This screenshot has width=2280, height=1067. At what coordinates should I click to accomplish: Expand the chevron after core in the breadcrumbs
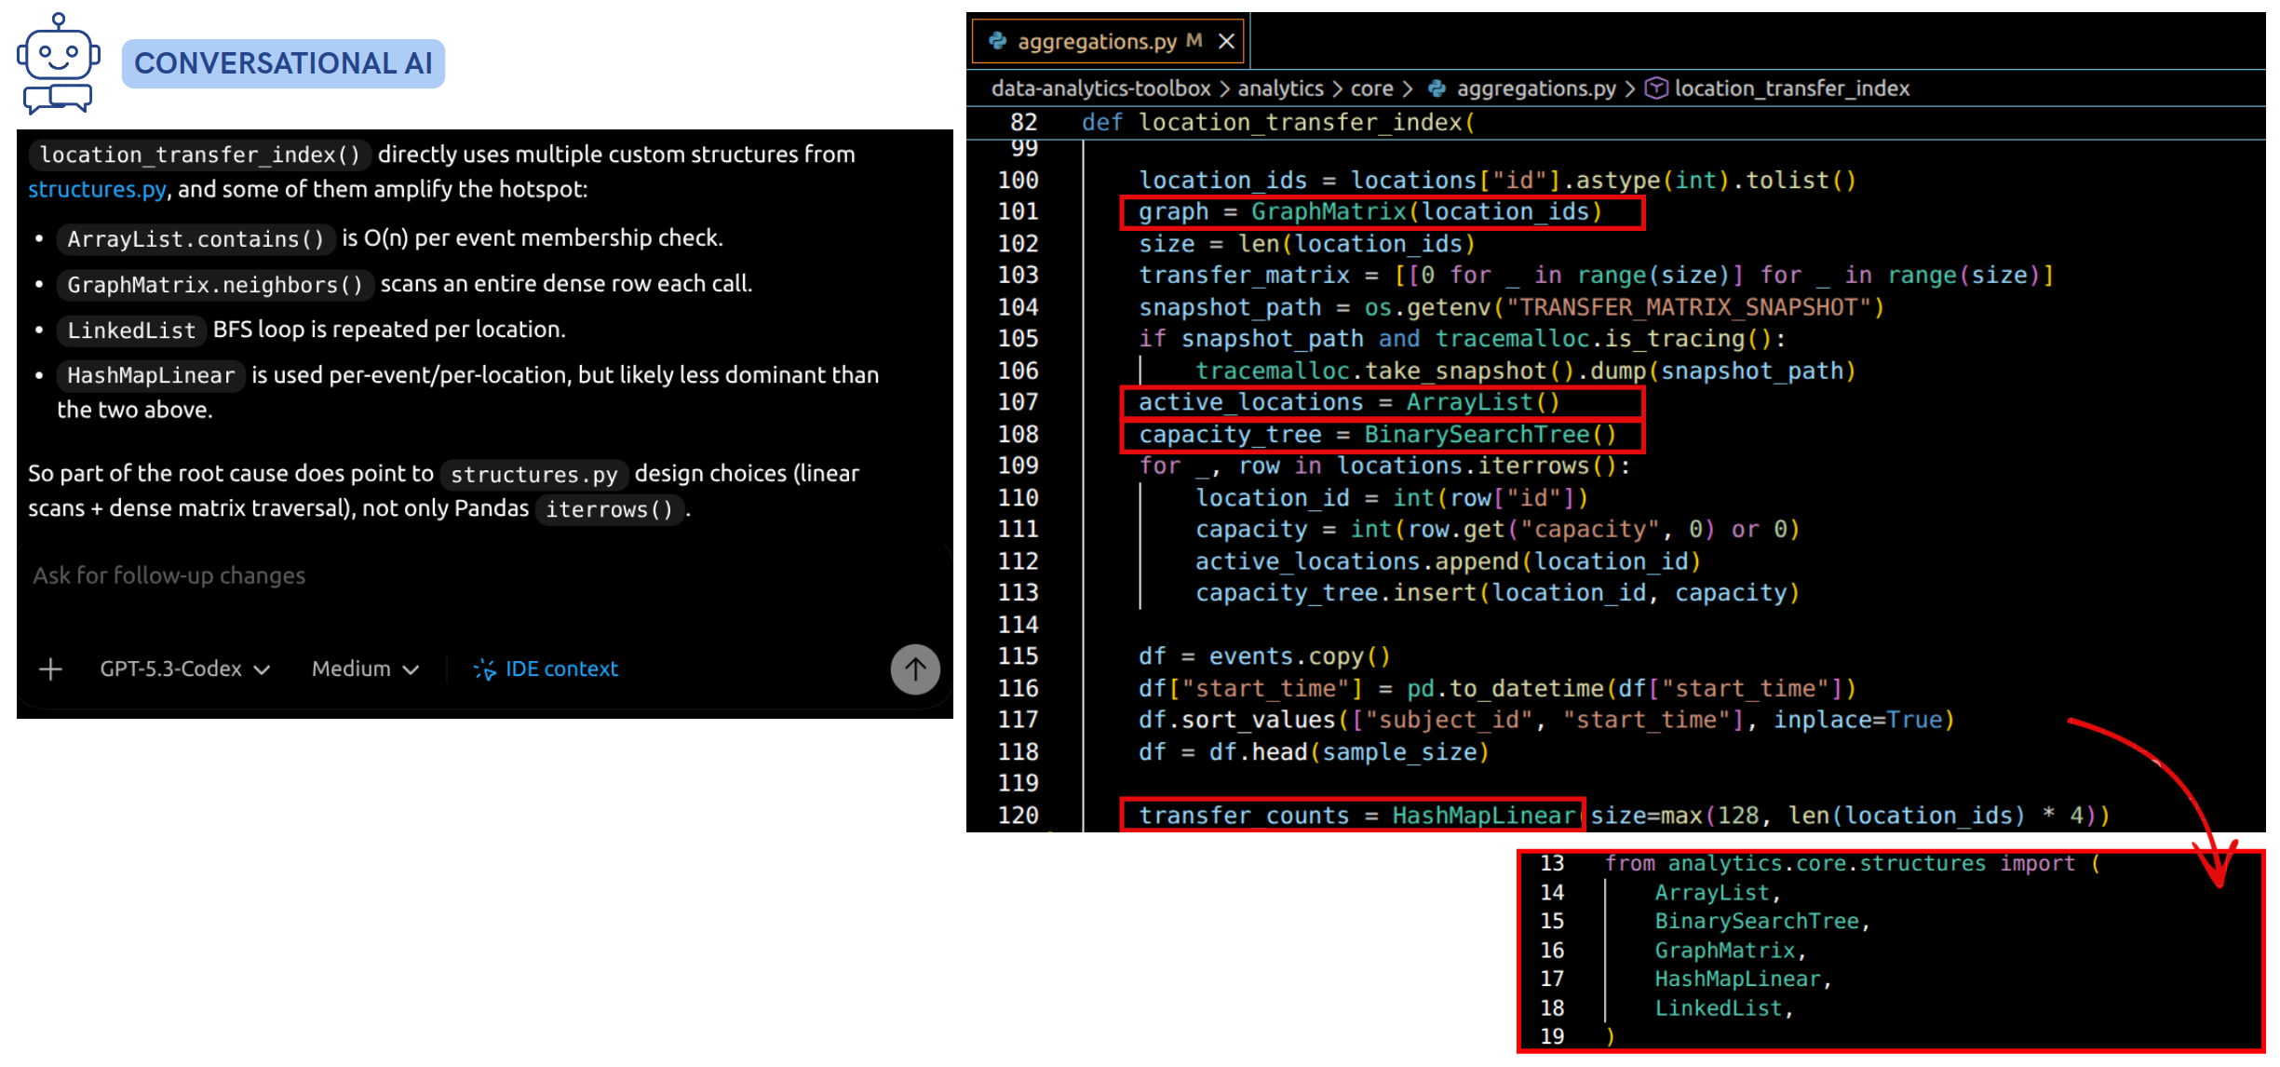pos(1409,88)
